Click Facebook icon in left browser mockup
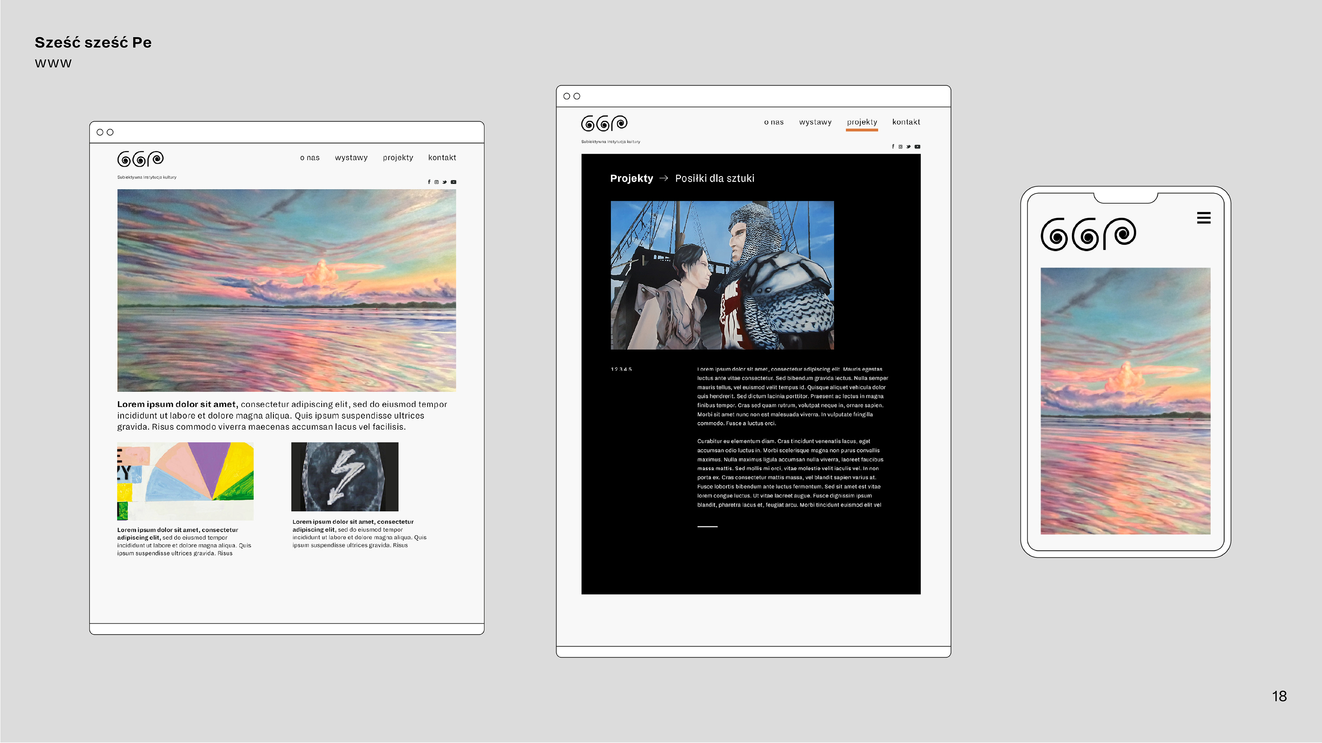Image resolution: width=1322 pixels, height=743 pixels. point(429,182)
